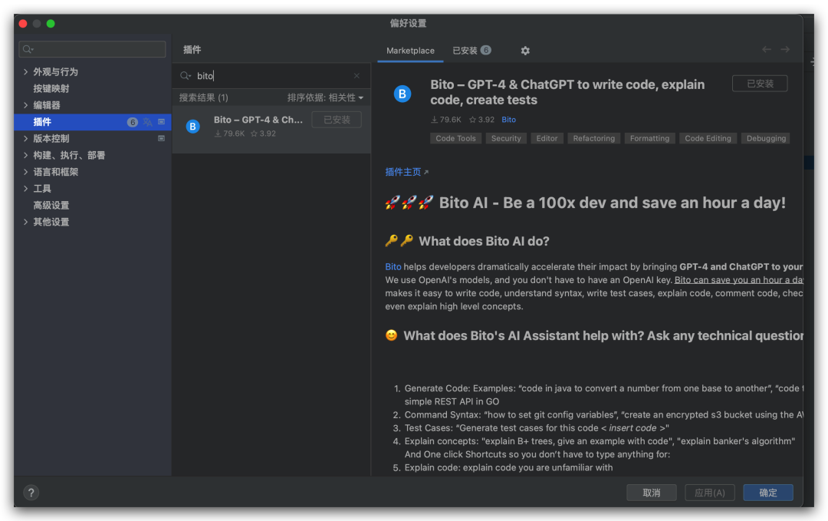The image size is (828, 521).
Task: Go back with the left arrow
Action: click(x=766, y=49)
